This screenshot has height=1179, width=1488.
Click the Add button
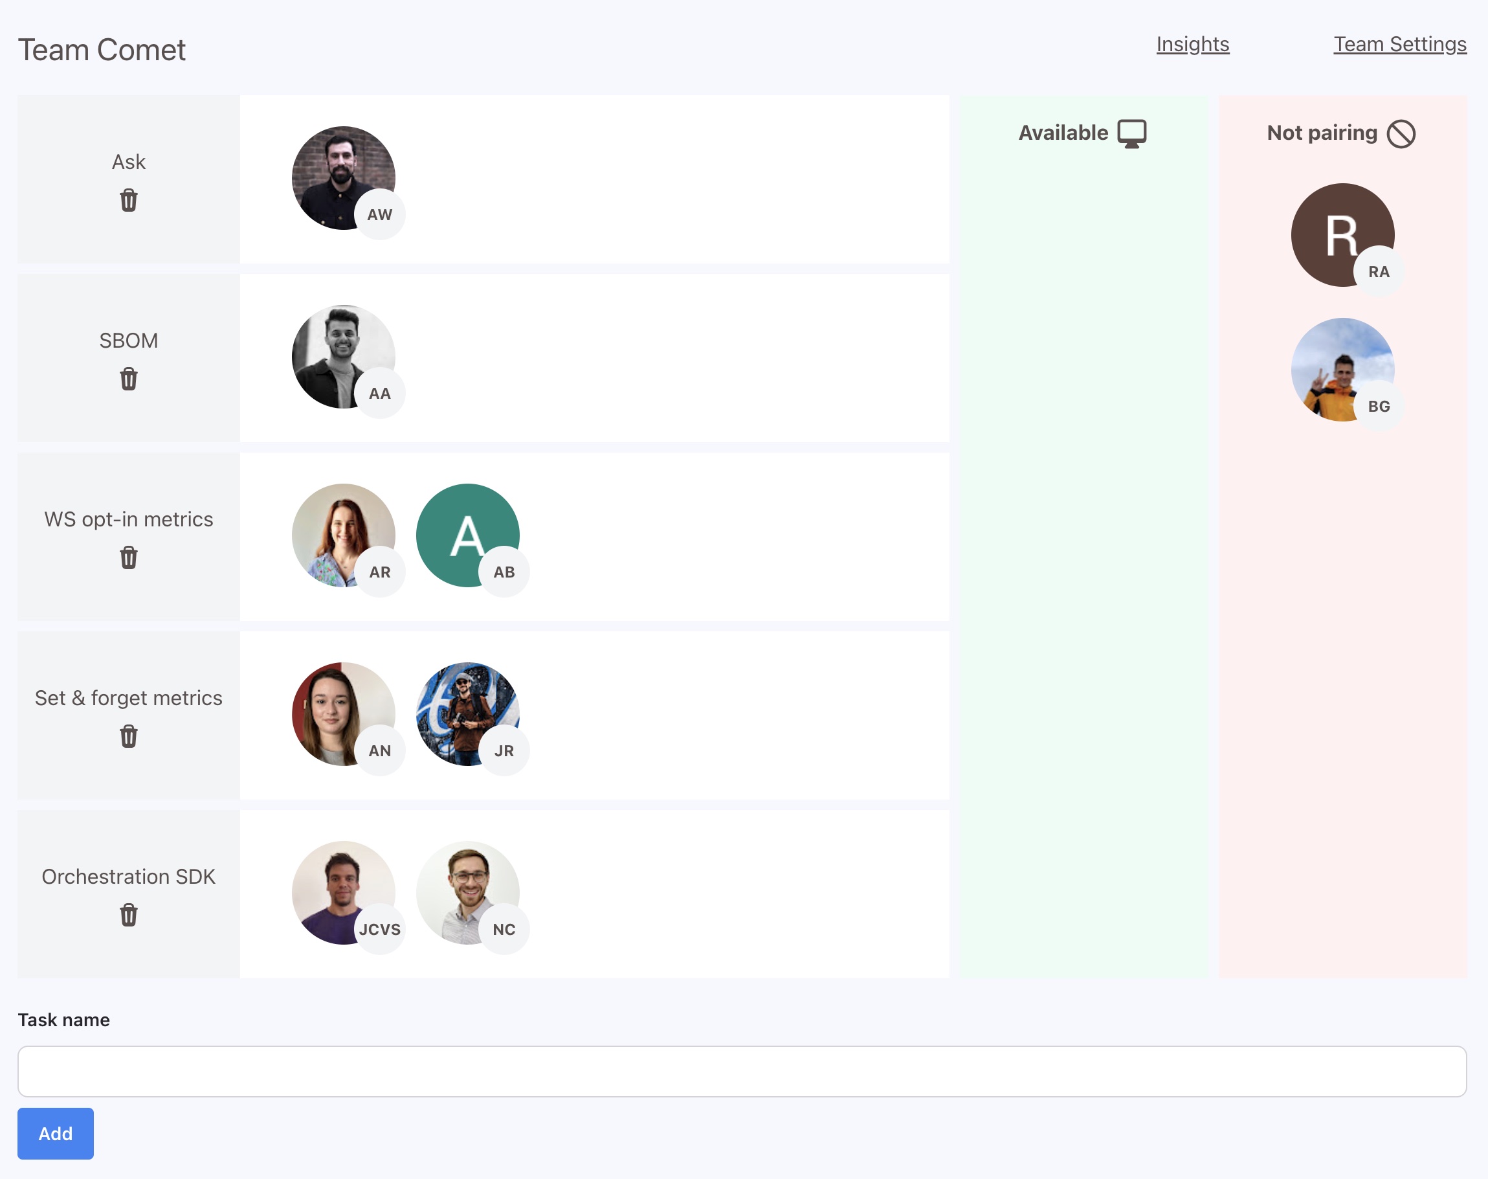tap(54, 1133)
